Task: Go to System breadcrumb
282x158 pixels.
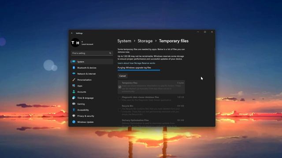Action: click(x=124, y=41)
